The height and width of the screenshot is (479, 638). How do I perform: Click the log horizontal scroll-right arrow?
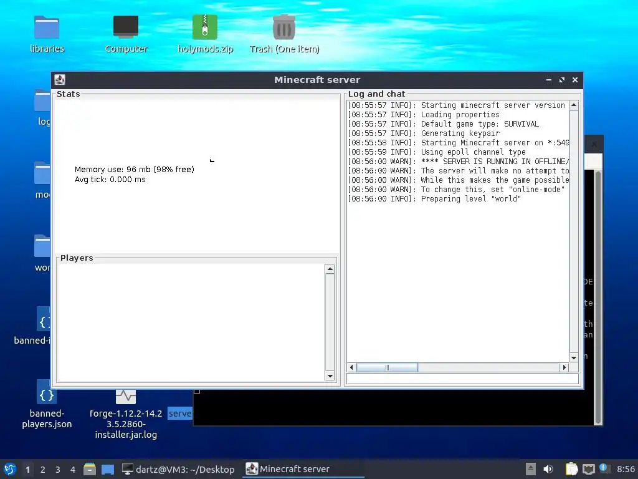point(564,367)
